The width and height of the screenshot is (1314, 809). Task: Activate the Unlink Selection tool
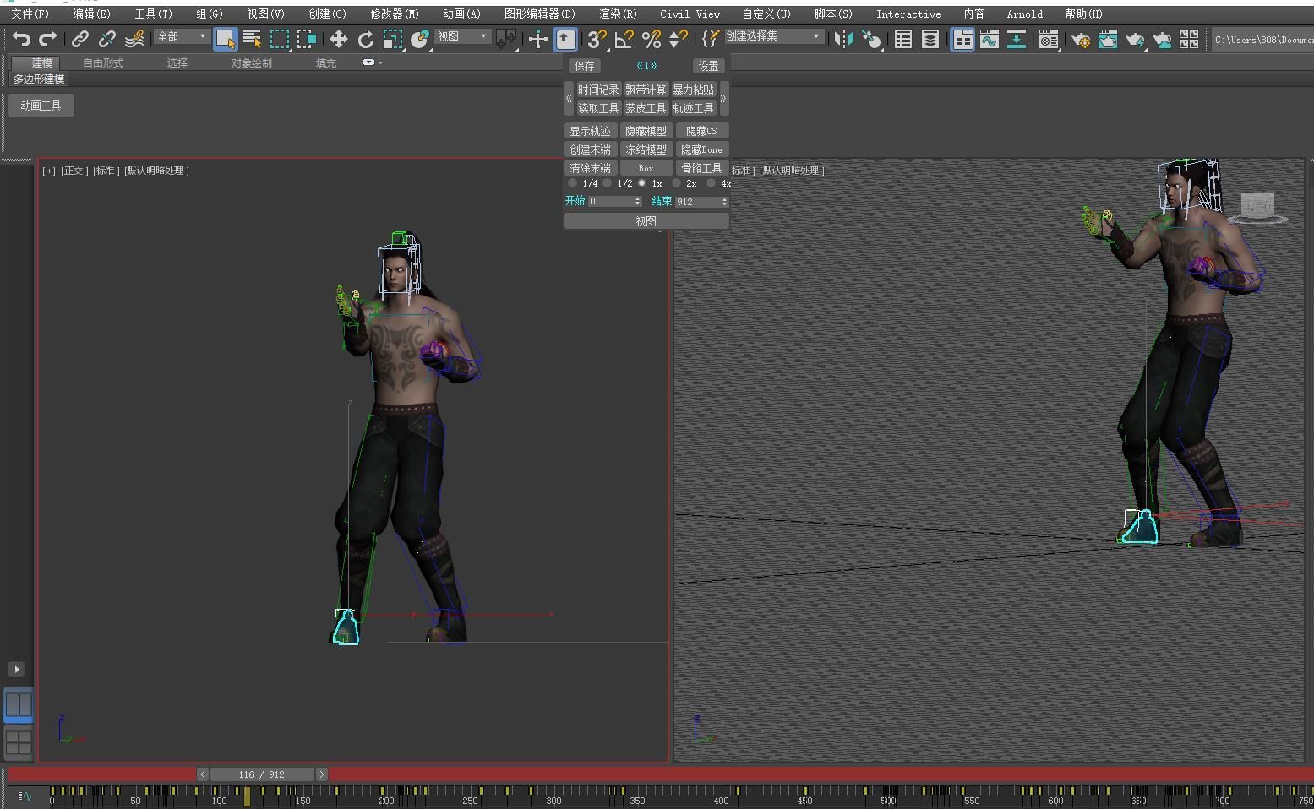click(107, 39)
